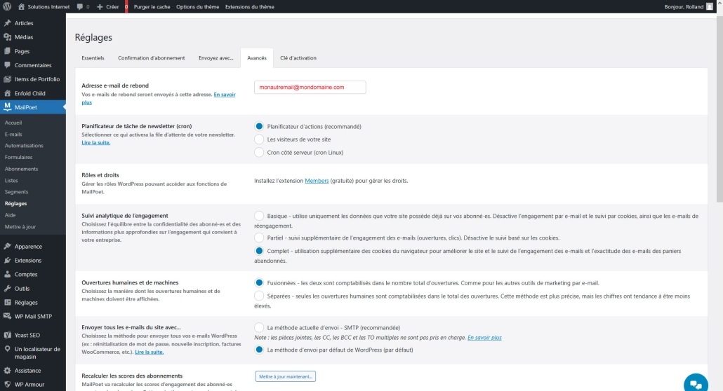This screenshot has width=723, height=391.
Task: Click the MailPoet M icon
Action: (x=8, y=107)
